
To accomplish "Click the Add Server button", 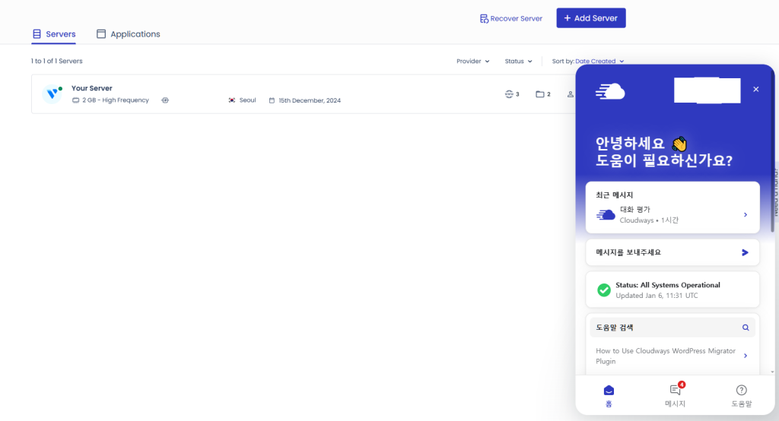I will 590,18.
